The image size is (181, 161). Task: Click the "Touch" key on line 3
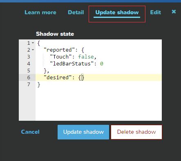click(x=61, y=57)
